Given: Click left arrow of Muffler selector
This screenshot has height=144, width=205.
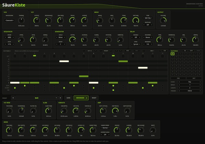Looking at the screenshot, I should 144,25.
